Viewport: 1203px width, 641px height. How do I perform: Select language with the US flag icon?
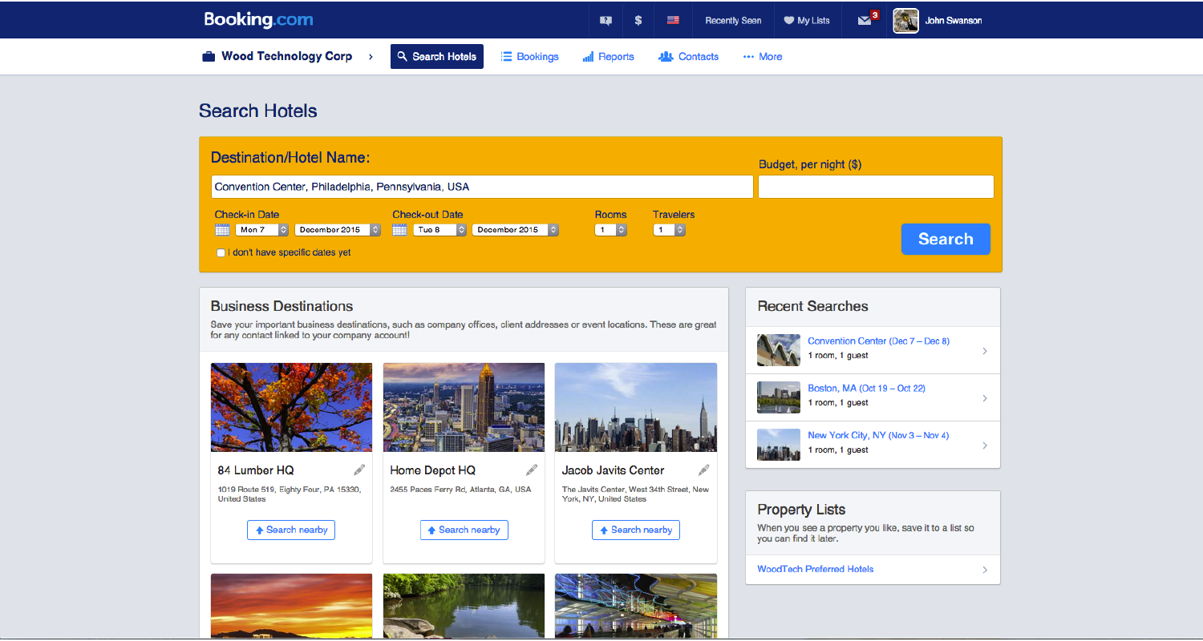click(x=673, y=21)
